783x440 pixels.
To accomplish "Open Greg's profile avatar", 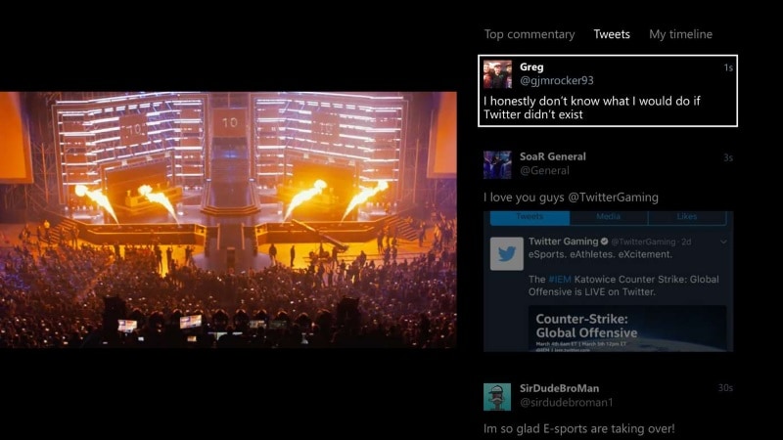I will (x=497, y=74).
